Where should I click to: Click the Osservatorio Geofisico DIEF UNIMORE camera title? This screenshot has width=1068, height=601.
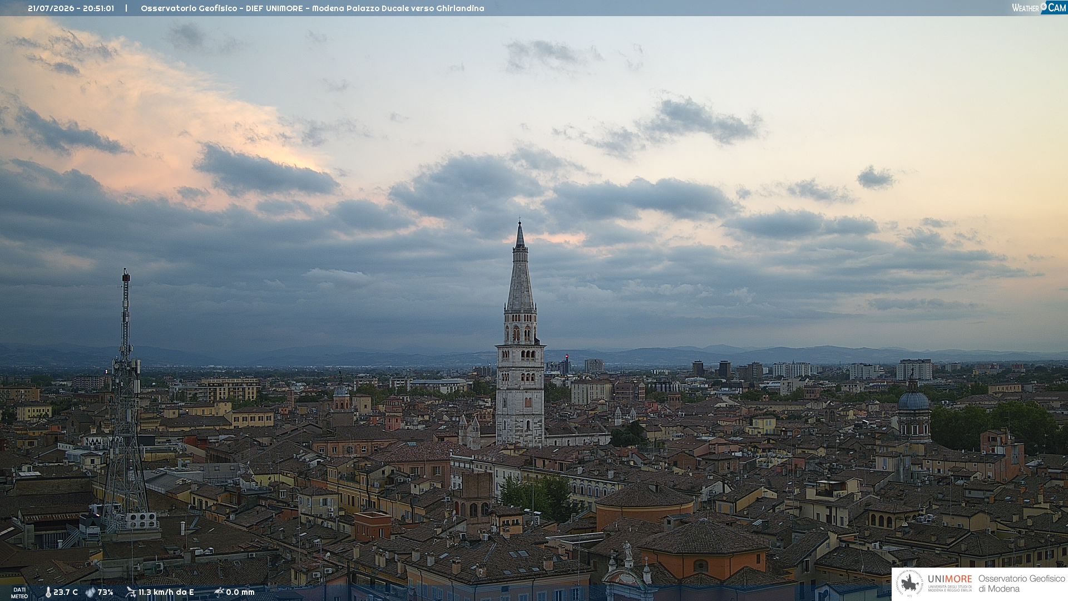[x=312, y=8]
